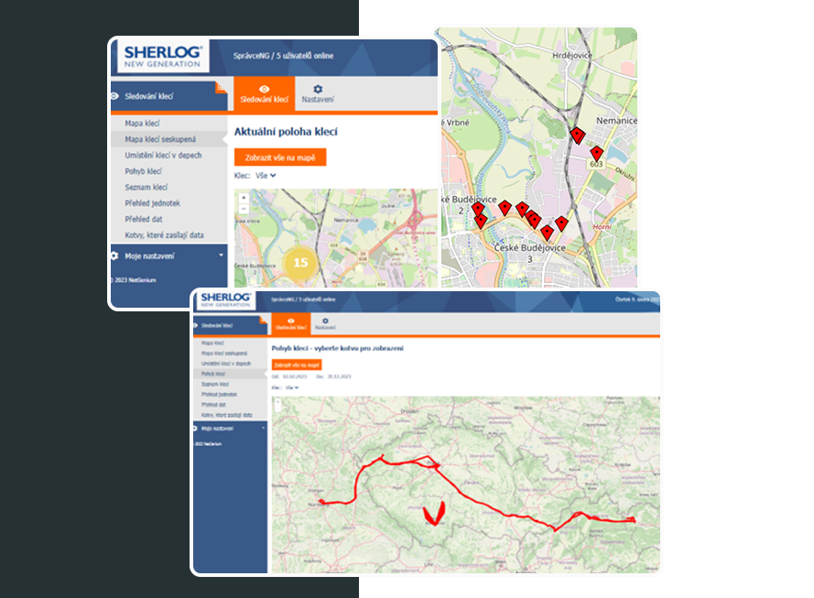Select the red marker beside road 603
Screen dimensions: 814x598
coord(596,153)
